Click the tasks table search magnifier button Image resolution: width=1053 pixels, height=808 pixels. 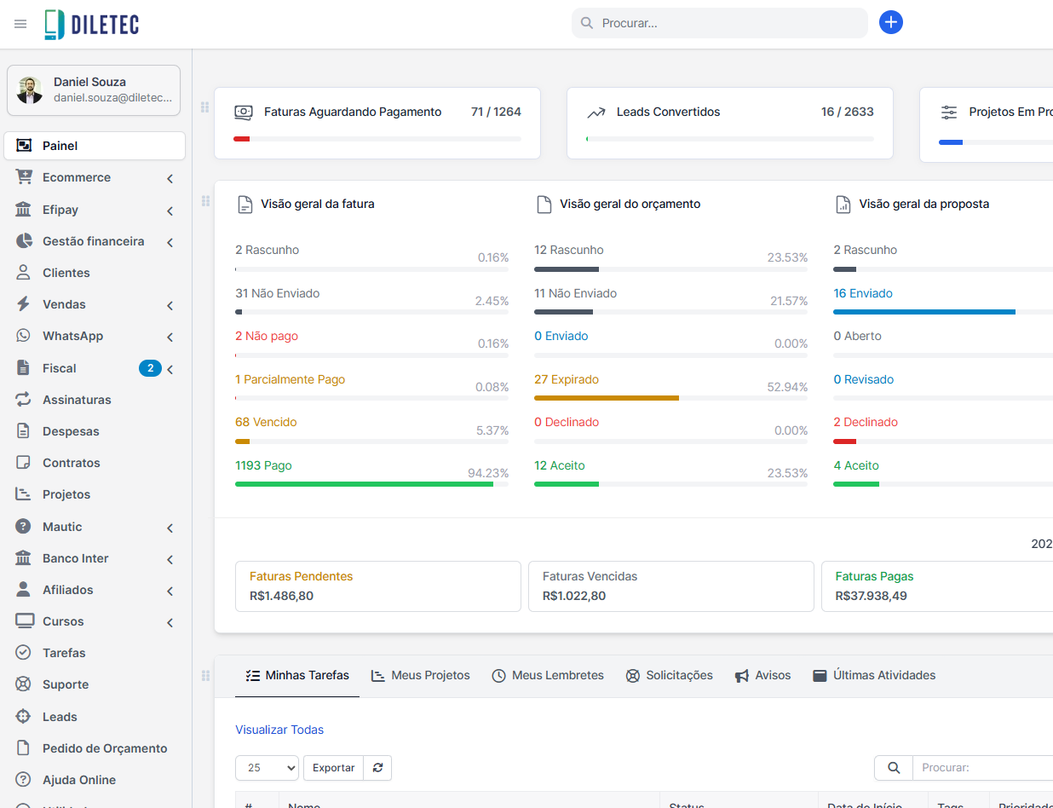(x=894, y=768)
